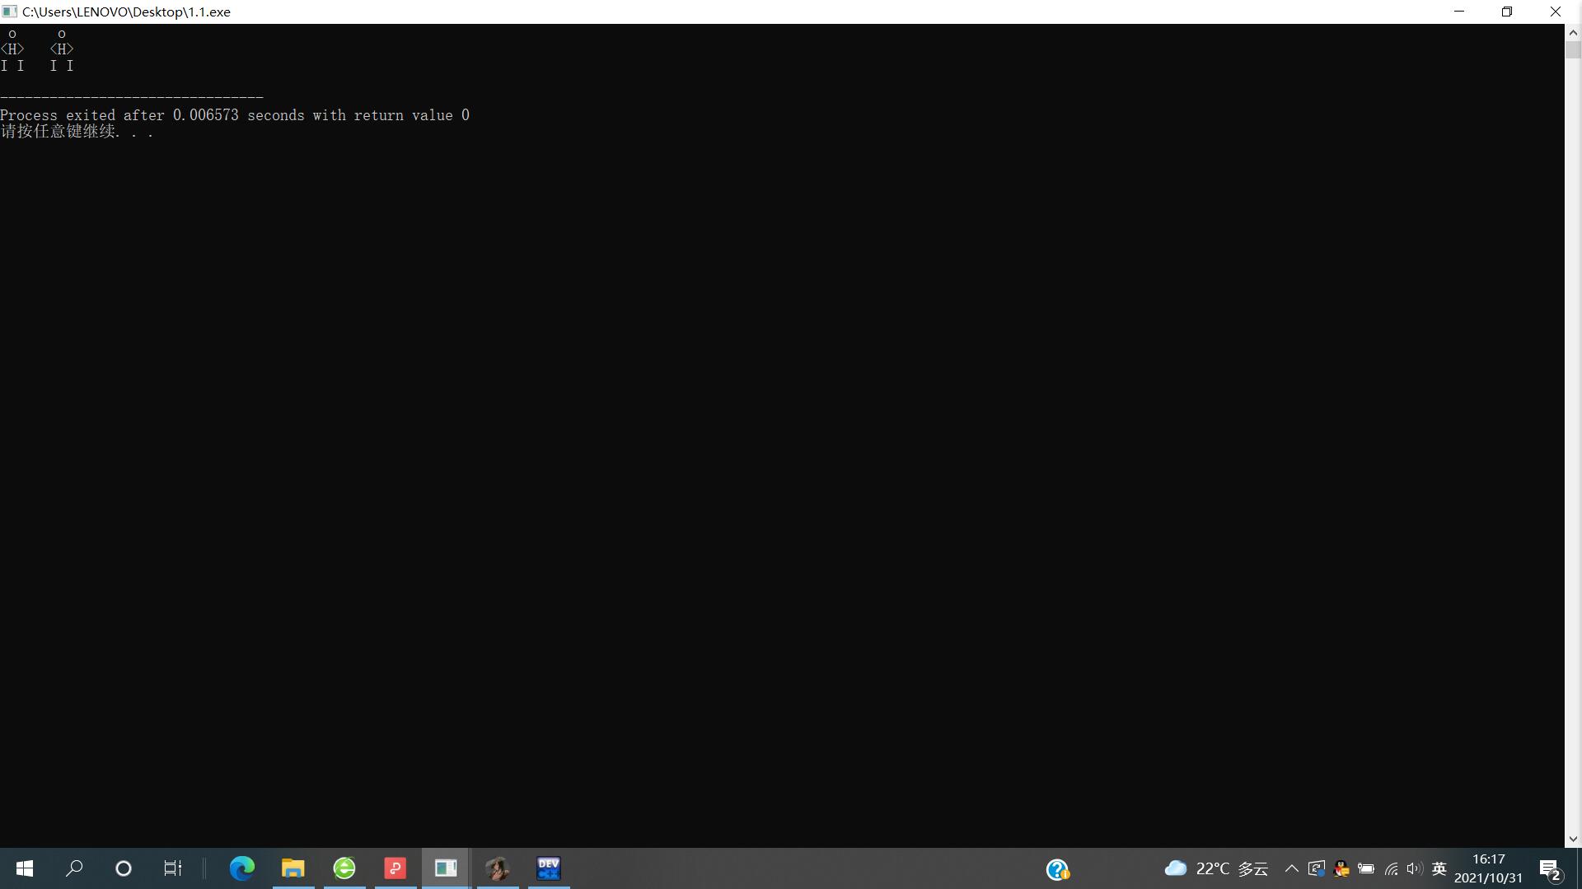Open File Explorer from taskbar

[293, 868]
